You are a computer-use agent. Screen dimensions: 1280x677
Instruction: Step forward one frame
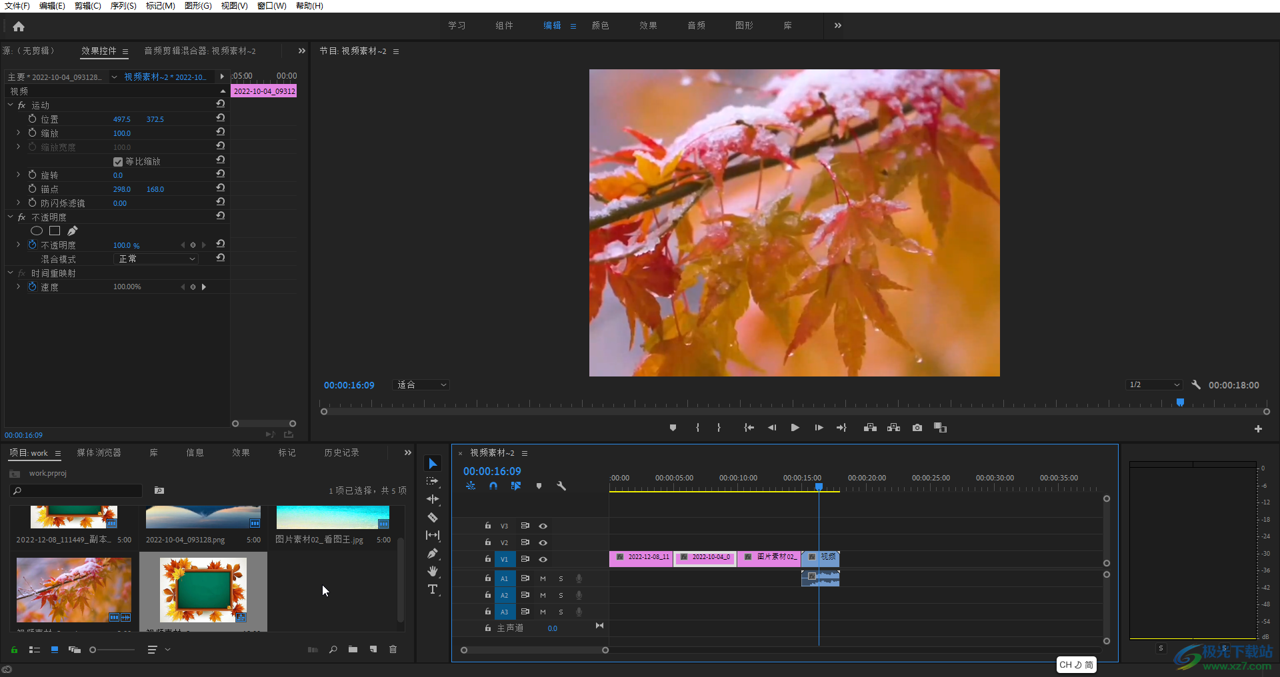coord(819,428)
